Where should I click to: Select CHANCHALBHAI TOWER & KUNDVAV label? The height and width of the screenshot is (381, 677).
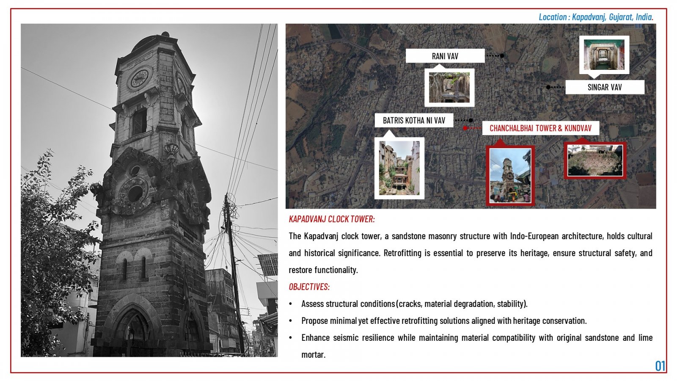point(541,128)
